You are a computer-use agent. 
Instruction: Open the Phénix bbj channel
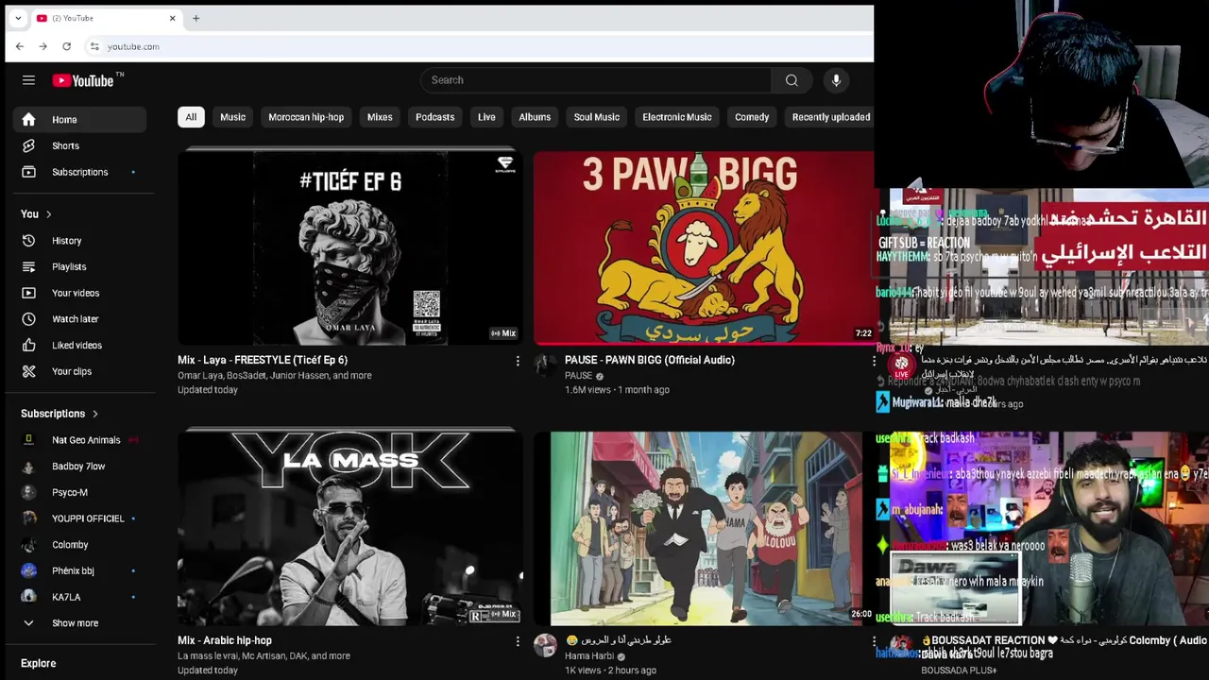click(x=79, y=570)
